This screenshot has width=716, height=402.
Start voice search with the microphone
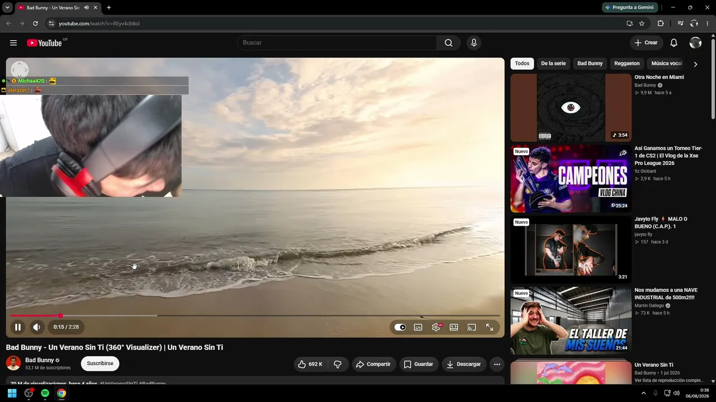coord(474,43)
